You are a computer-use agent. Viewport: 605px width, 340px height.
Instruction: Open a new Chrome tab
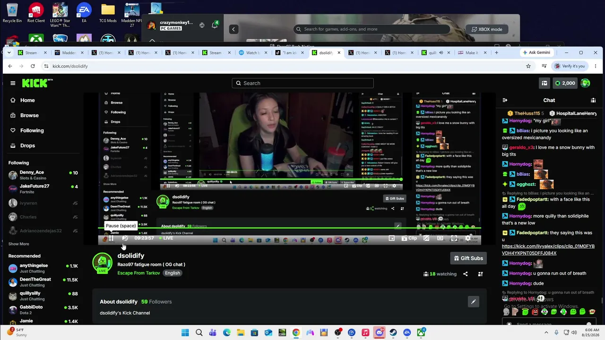coord(496,52)
